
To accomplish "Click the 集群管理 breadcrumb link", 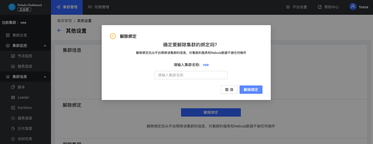I will (65, 21).
